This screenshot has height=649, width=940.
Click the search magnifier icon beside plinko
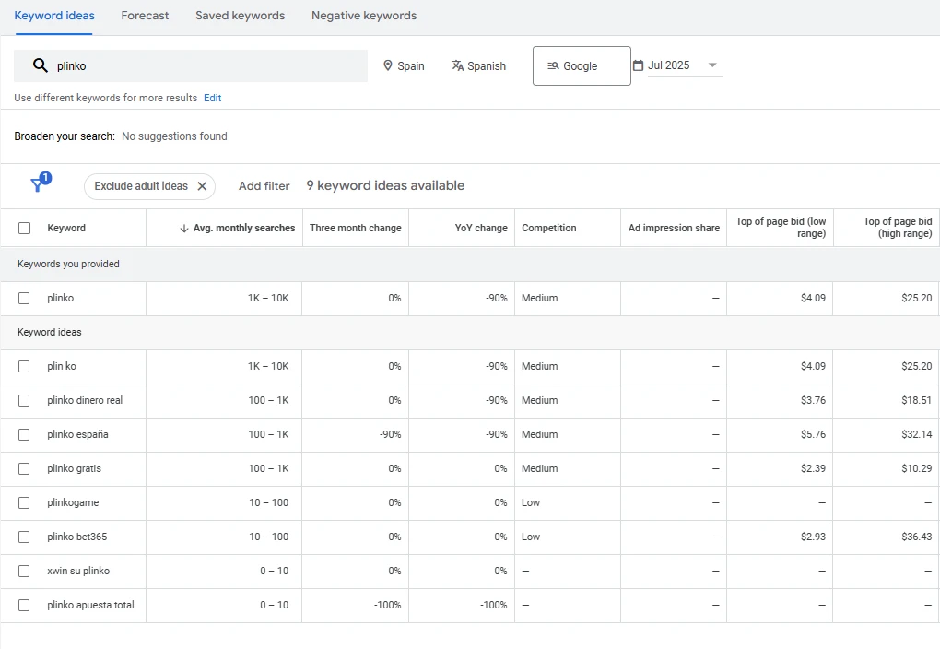[x=41, y=65]
